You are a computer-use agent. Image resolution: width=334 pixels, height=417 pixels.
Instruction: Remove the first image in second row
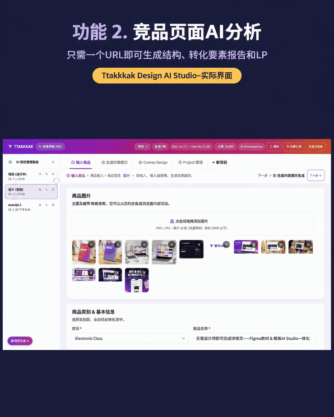[x=91, y=272]
